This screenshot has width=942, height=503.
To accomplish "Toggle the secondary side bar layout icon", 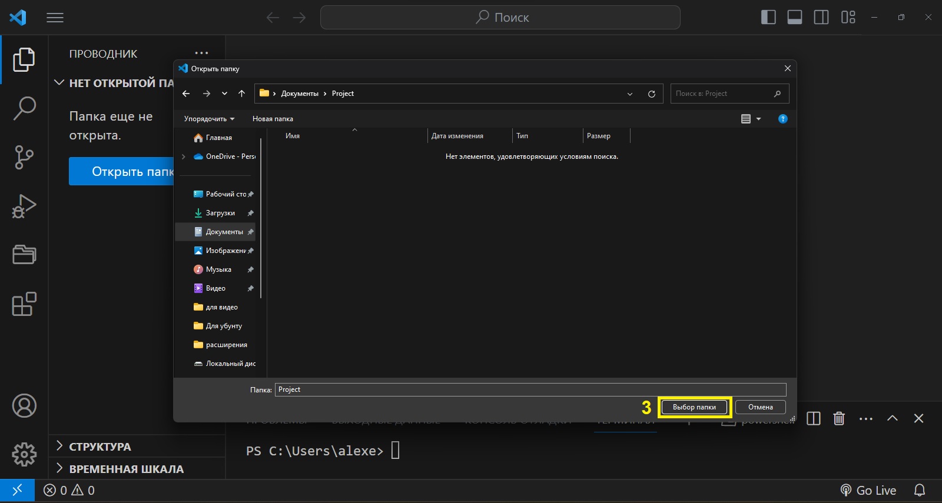I will (x=821, y=17).
